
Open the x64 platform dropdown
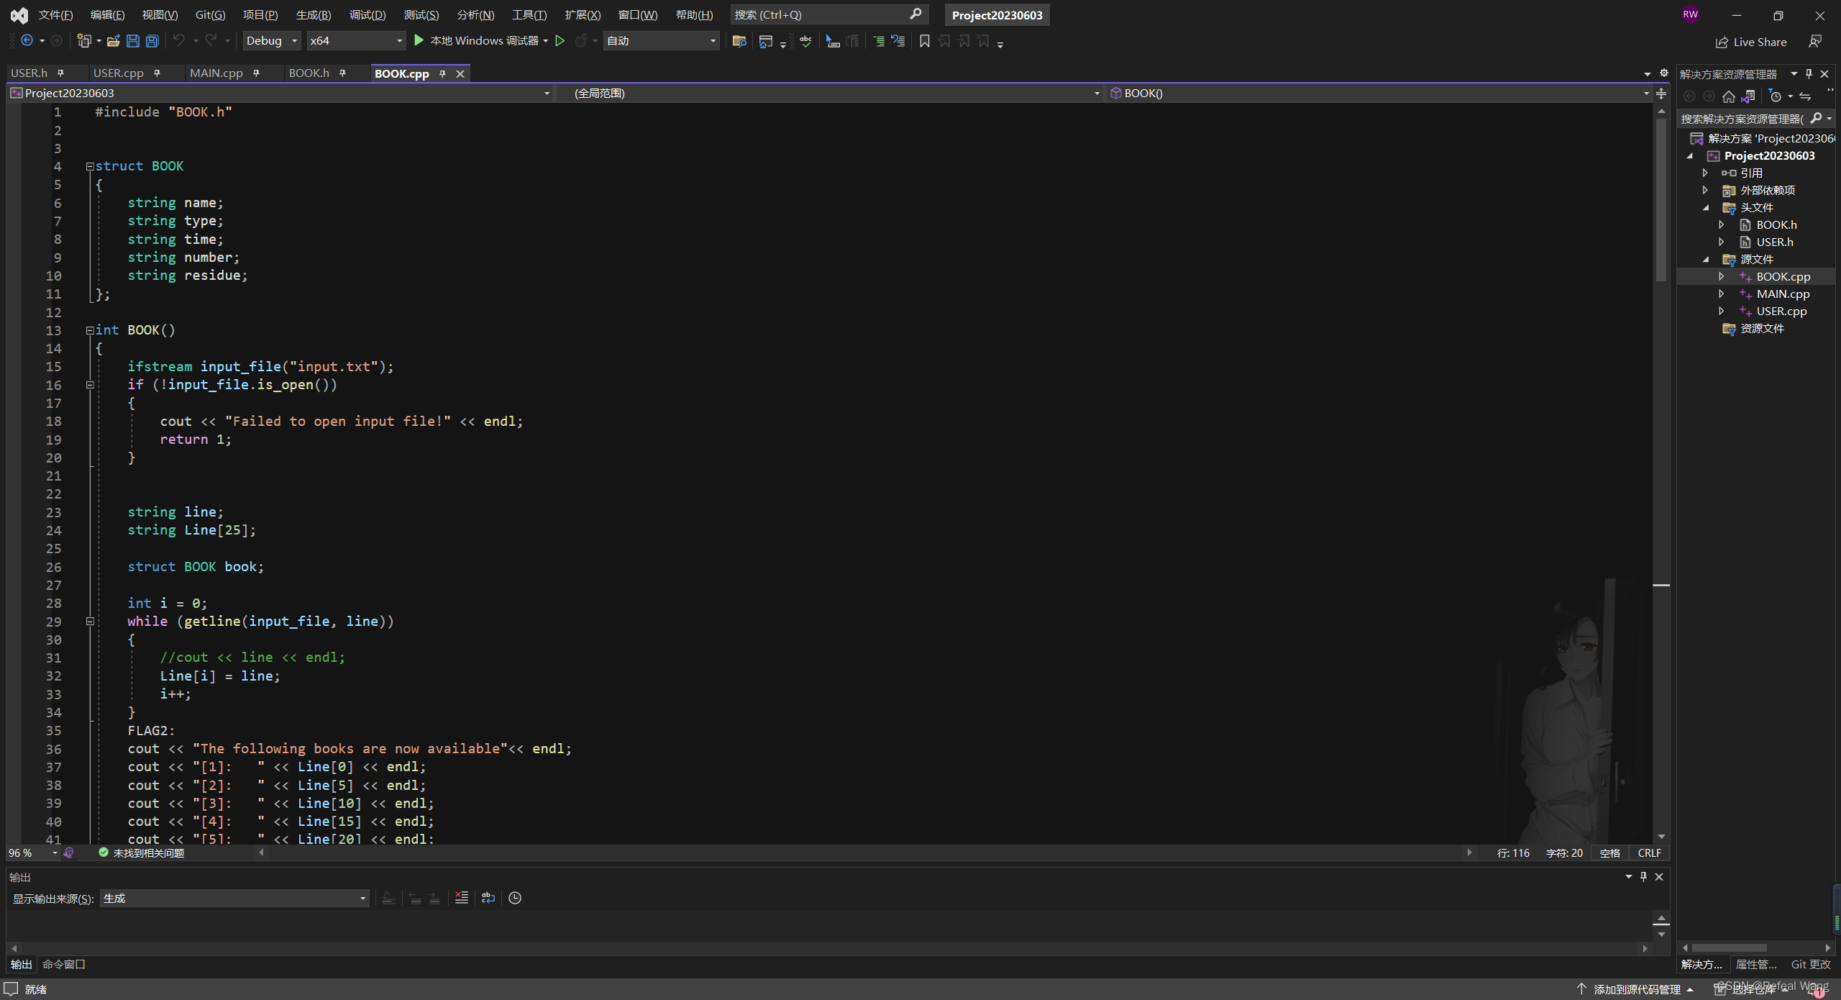tap(356, 41)
